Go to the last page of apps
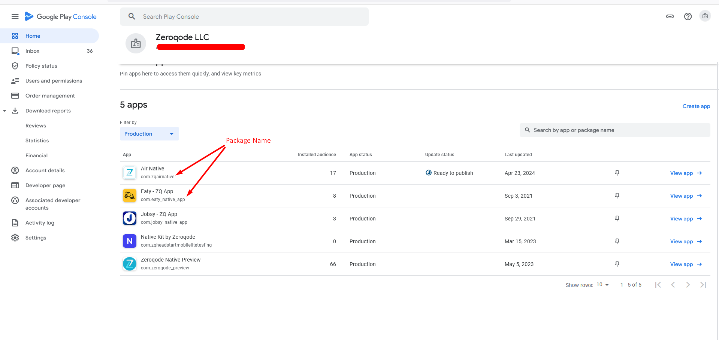 [x=703, y=285]
